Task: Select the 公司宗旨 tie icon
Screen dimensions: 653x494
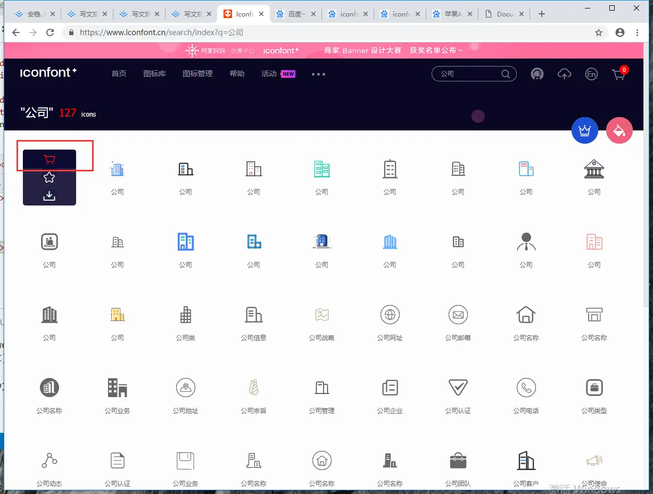Action: [254, 388]
